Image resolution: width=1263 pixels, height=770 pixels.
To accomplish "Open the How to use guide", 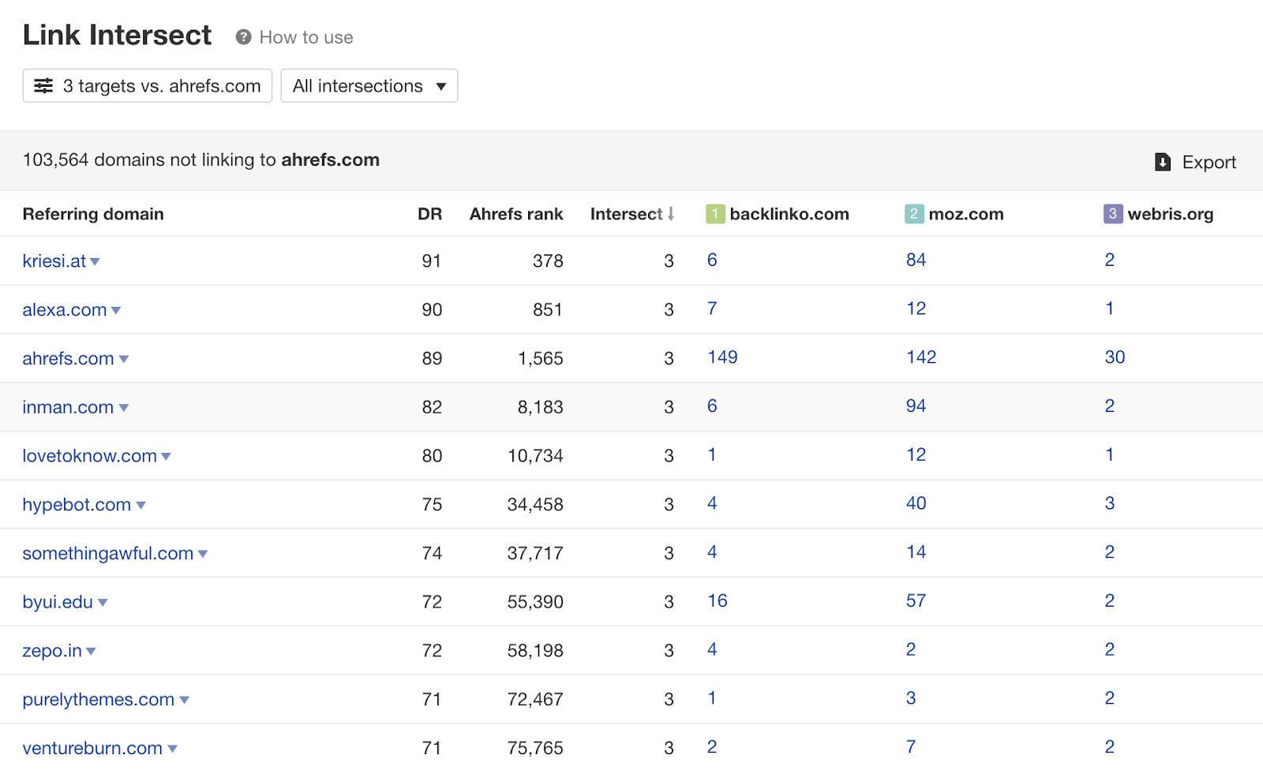I will pyautogui.click(x=306, y=37).
